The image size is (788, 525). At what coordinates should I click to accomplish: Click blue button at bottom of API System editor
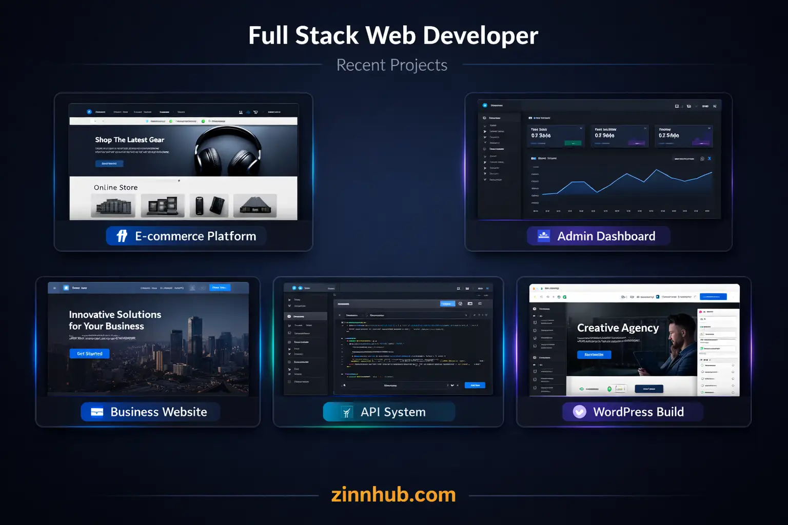tap(475, 385)
